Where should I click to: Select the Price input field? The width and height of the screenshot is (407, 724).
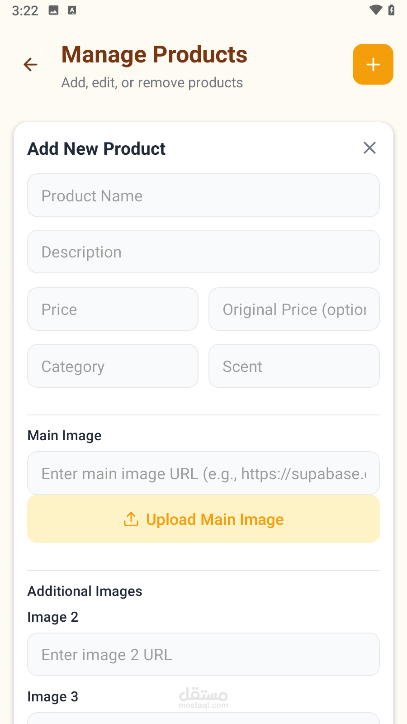[x=113, y=310]
